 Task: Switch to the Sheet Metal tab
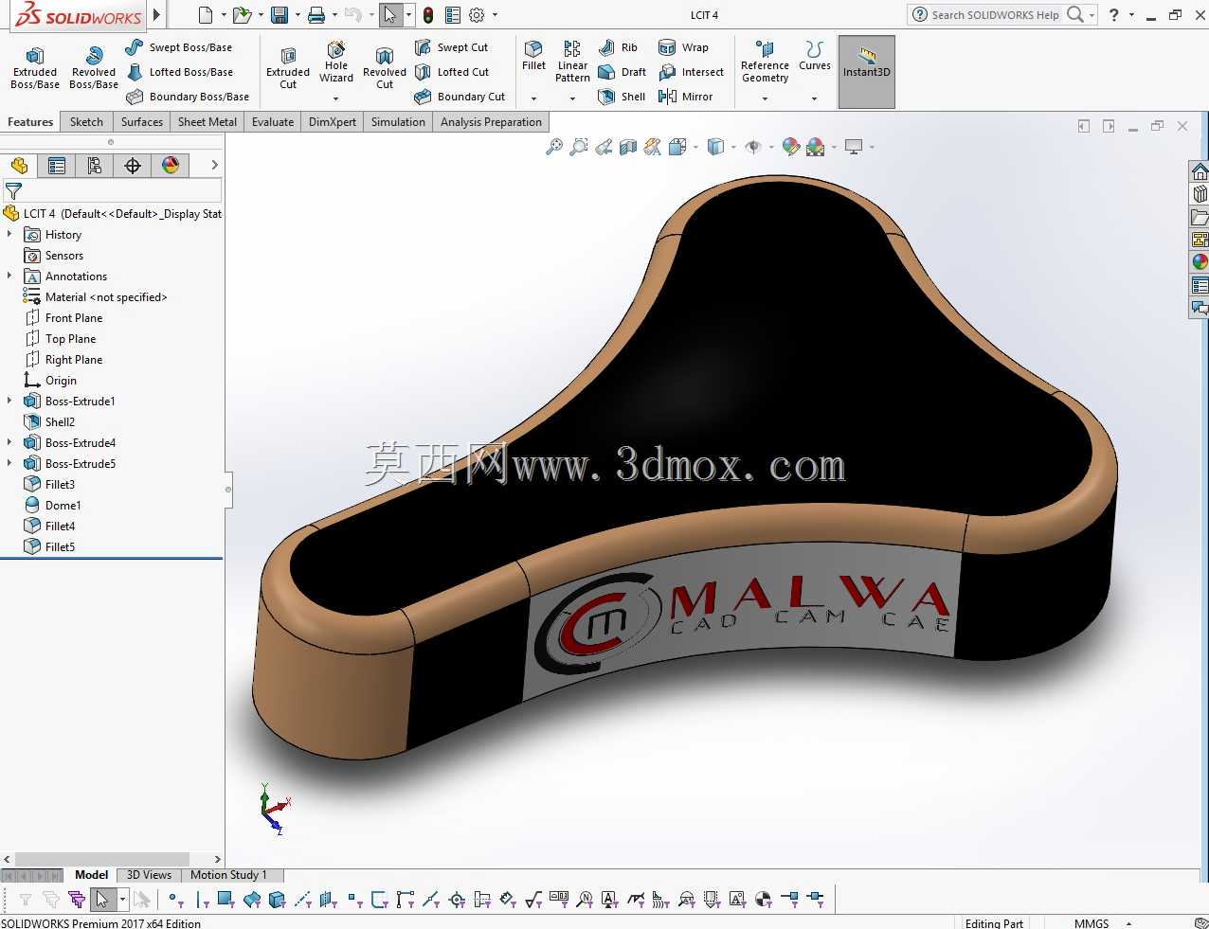[208, 122]
